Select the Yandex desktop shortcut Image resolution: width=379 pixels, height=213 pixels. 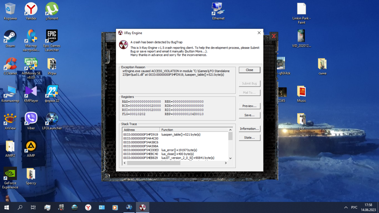point(31,11)
